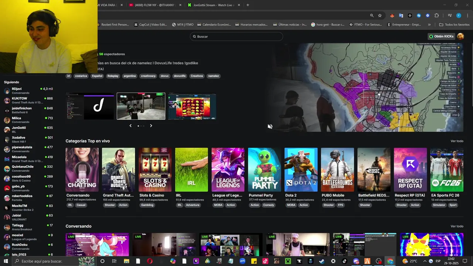Click Ver todo for Categorías Top
The width and height of the screenshot is (473, 266).
click(x=457, y=141)
